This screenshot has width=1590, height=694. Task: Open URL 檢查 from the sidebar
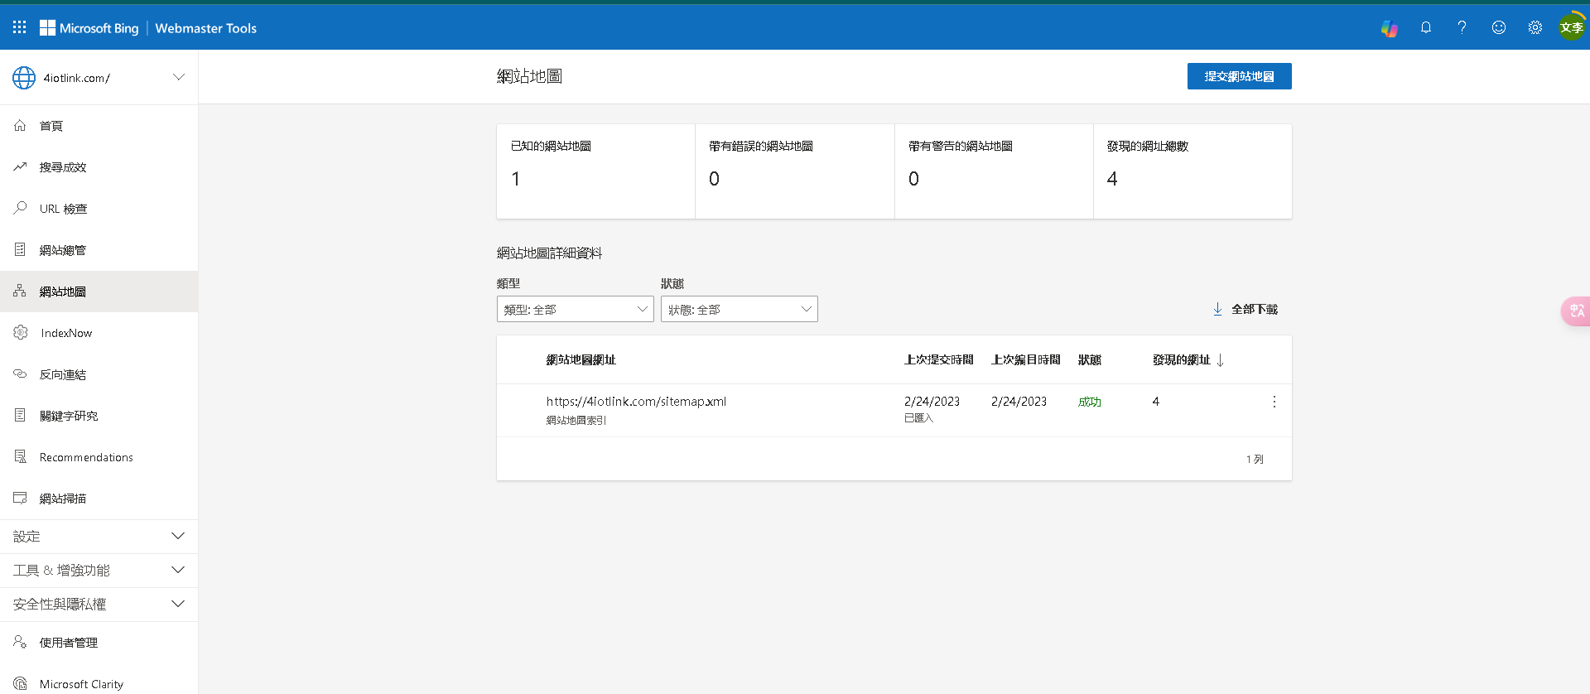point(63,209)
